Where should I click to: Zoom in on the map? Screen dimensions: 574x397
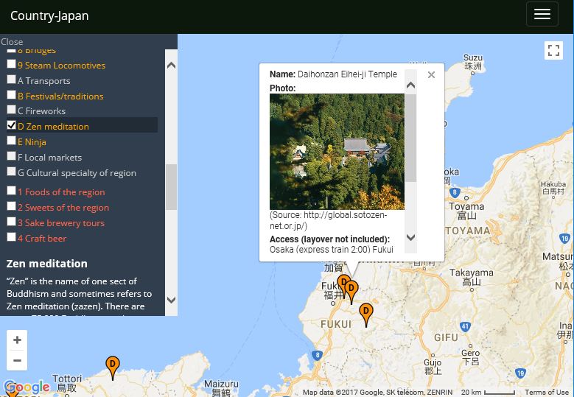[17, 340]
